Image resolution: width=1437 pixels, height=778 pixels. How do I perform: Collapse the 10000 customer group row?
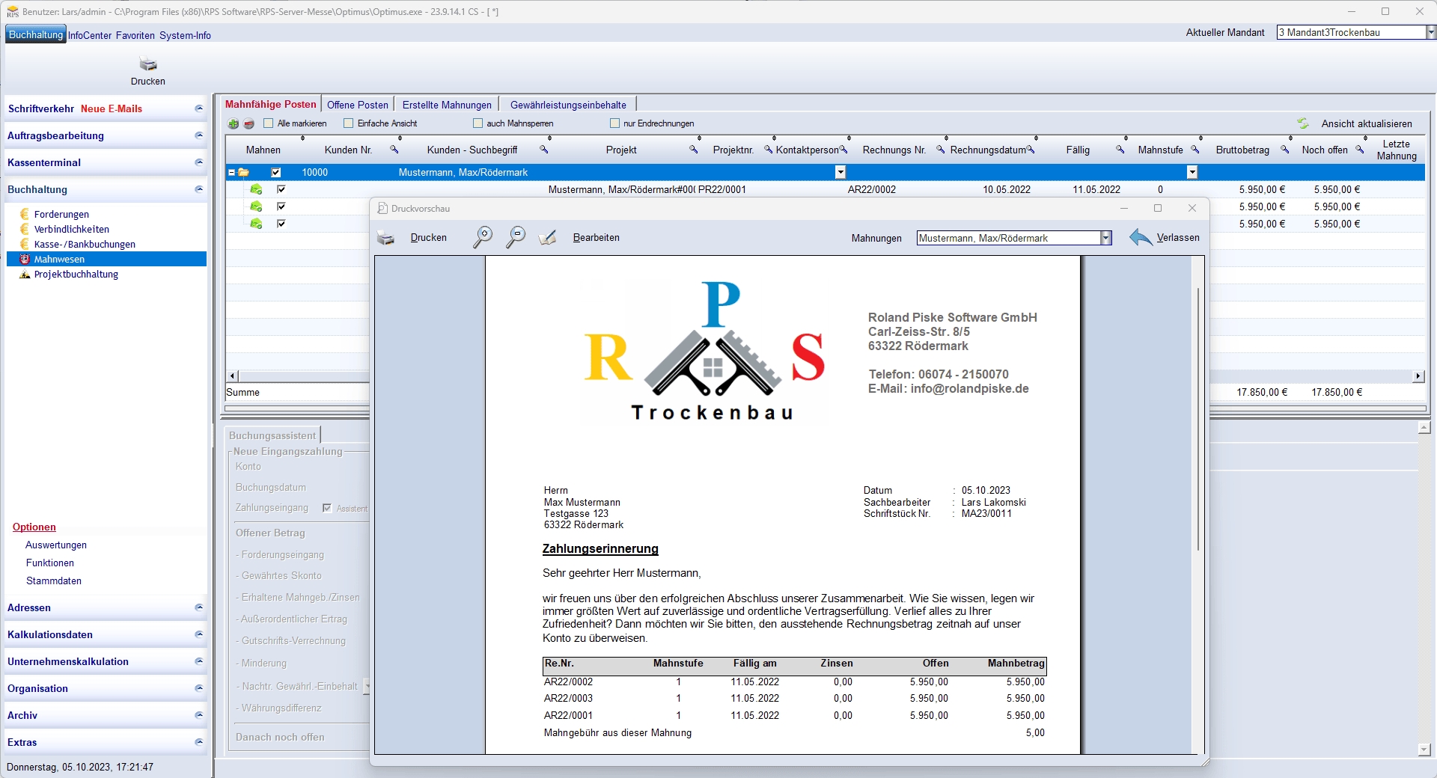tap(231, 172)
